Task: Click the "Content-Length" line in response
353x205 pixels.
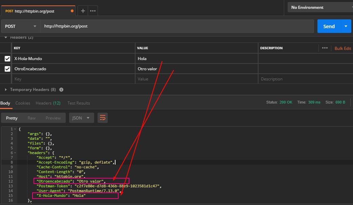Action: (61, 172)
